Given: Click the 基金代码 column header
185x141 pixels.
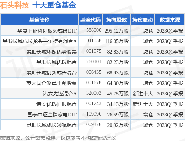Looking at the screenshot, I should click(x=91, y=20).
